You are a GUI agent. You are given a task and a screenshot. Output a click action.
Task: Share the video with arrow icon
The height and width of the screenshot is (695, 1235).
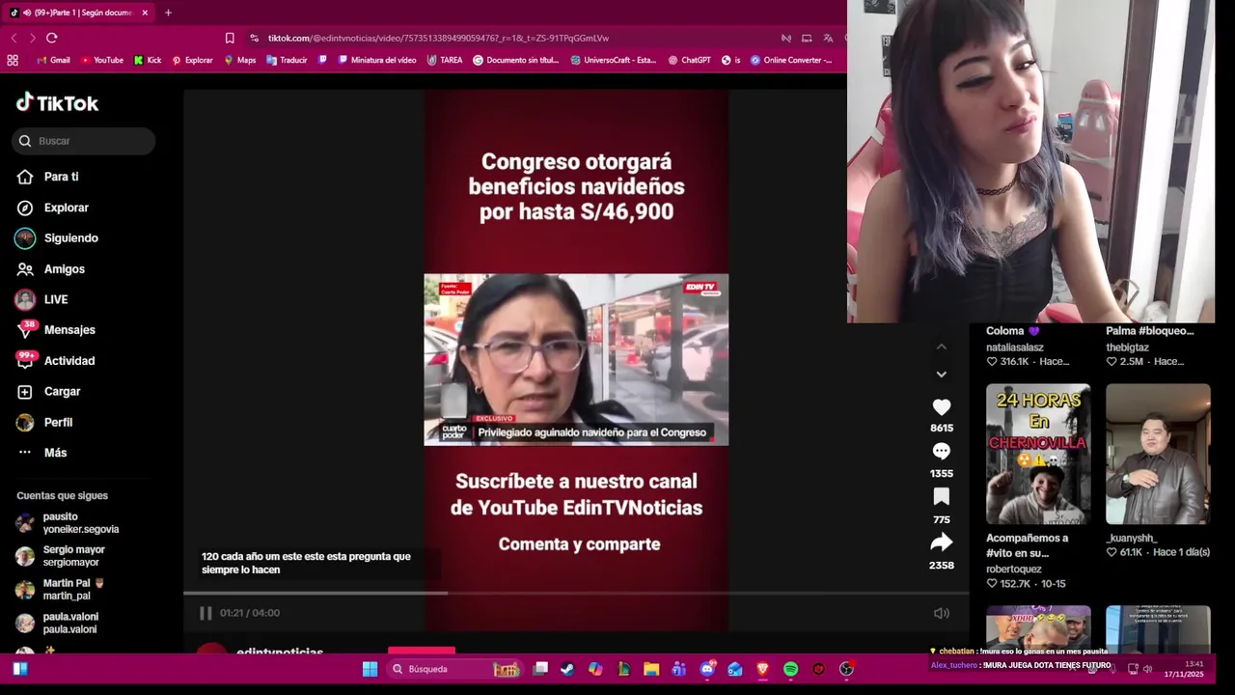tap(942, 542)
